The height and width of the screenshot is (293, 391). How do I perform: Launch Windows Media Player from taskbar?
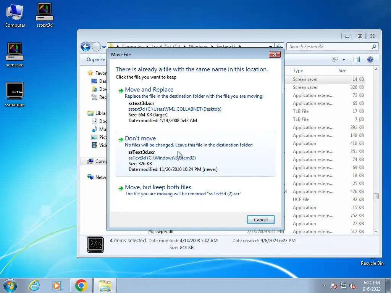[x=57, y=285]
